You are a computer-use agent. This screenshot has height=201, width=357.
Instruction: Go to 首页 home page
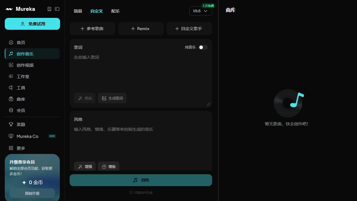click(32, 43)
